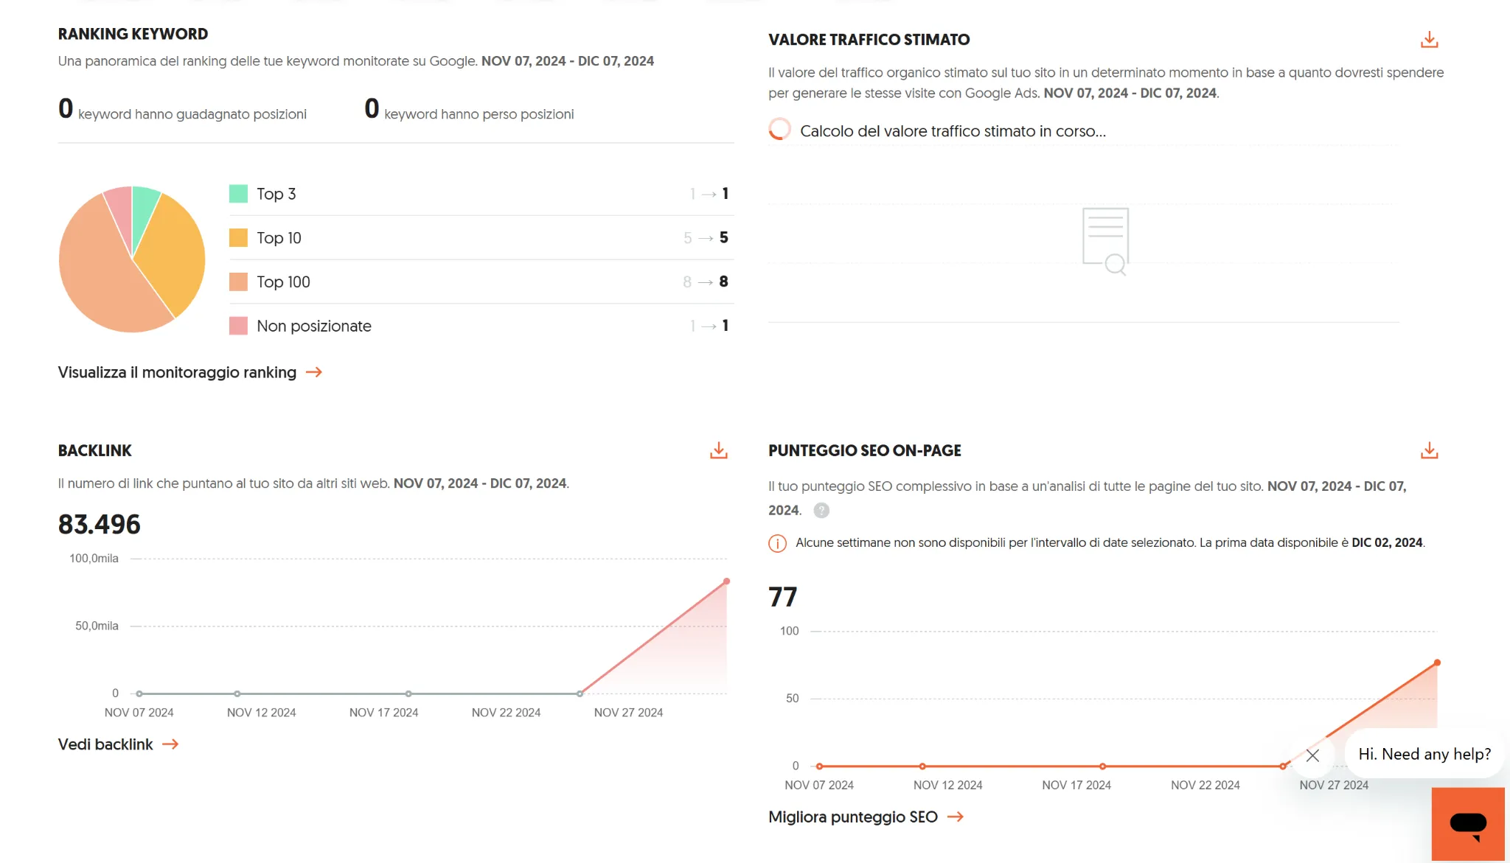
Task: Follow the 'Vedi backlink' link
Action: 105,744
